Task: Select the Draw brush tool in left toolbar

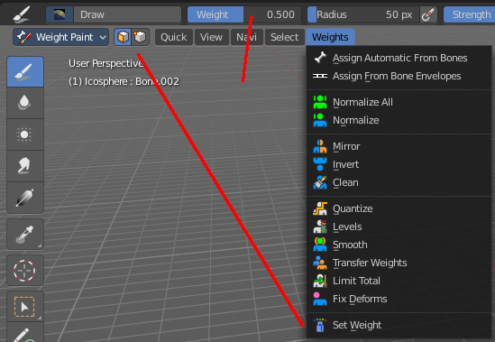Action: click(x=25, y=72)
